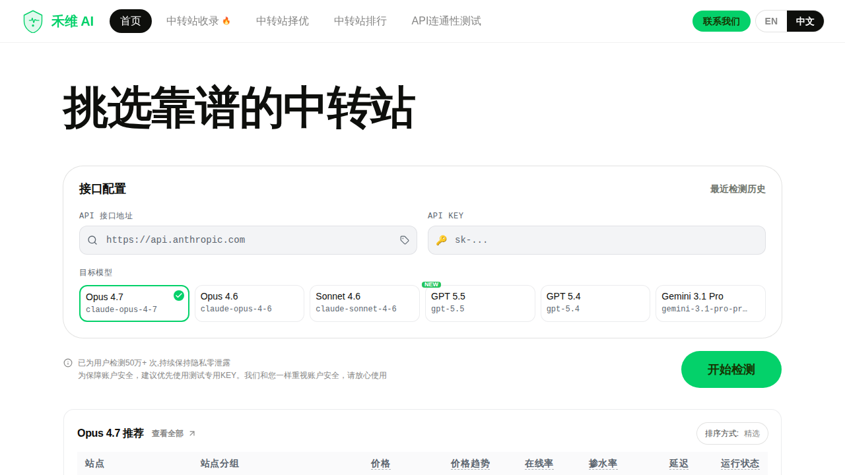Sort by 价格 column header

click(x=381, y=464)
